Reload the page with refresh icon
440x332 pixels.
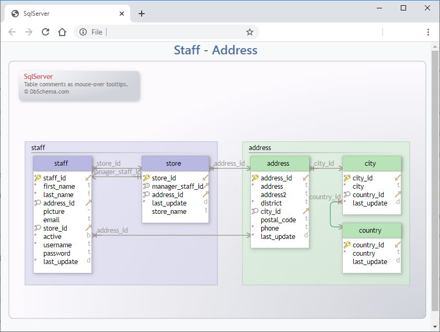click(45, 32)
